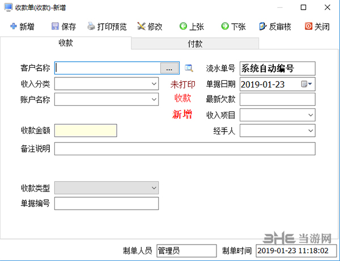Click the date text 2019-01-23 in 单据日期

coord(262,84)
